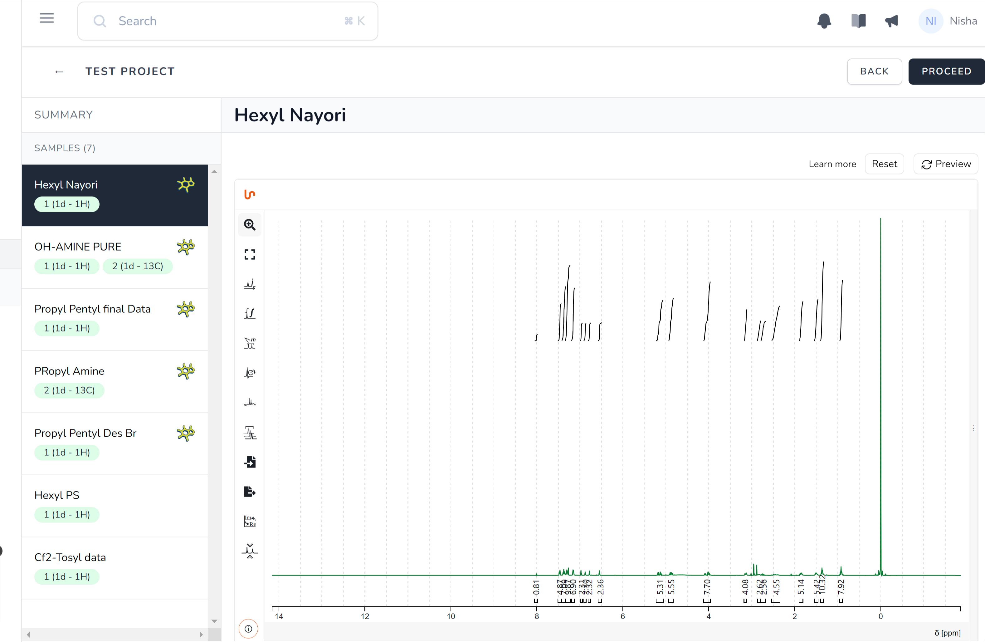
Task: Click molecule icon on Propyl Pentyl Des Br
Action: (x=186, y=433)
